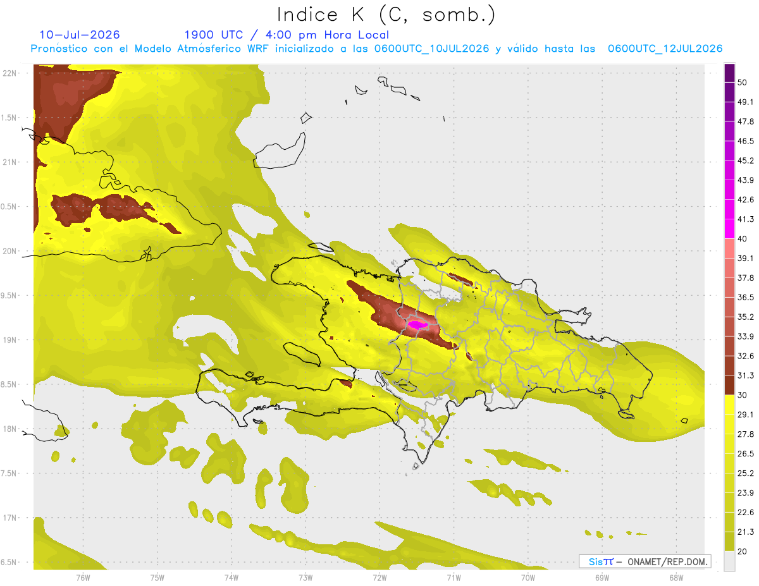Click the '31.3' colorbar value
Viewport: 759px width, 586px height.
[x=746, y=375]
